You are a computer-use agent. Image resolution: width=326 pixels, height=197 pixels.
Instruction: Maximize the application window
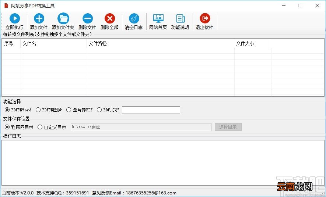pos(300,6)
